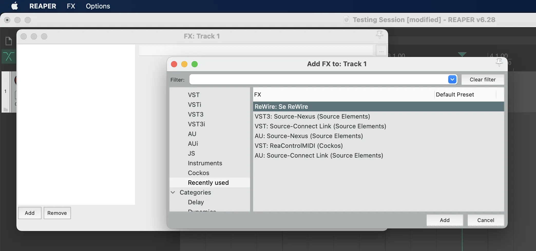The image size is (536, 251).
Task: Open the Options menu
Action: pos(98,6)
